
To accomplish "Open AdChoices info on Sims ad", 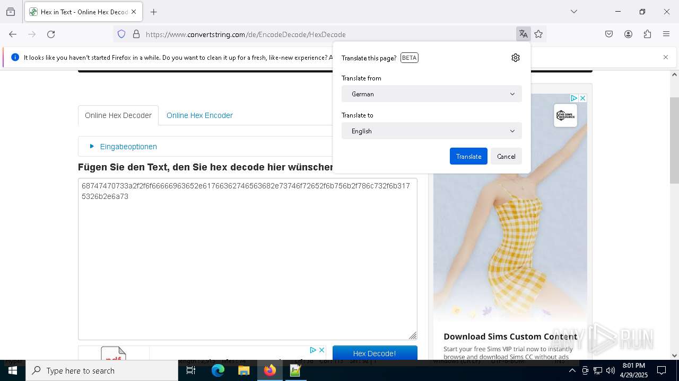I will pyautogui.click(x=574, y=98).
